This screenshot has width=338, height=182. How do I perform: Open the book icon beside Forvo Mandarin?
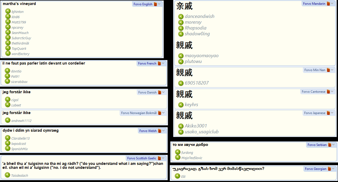coord(328,4)
